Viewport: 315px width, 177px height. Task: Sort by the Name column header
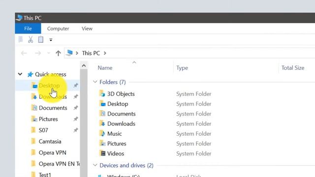105,68
